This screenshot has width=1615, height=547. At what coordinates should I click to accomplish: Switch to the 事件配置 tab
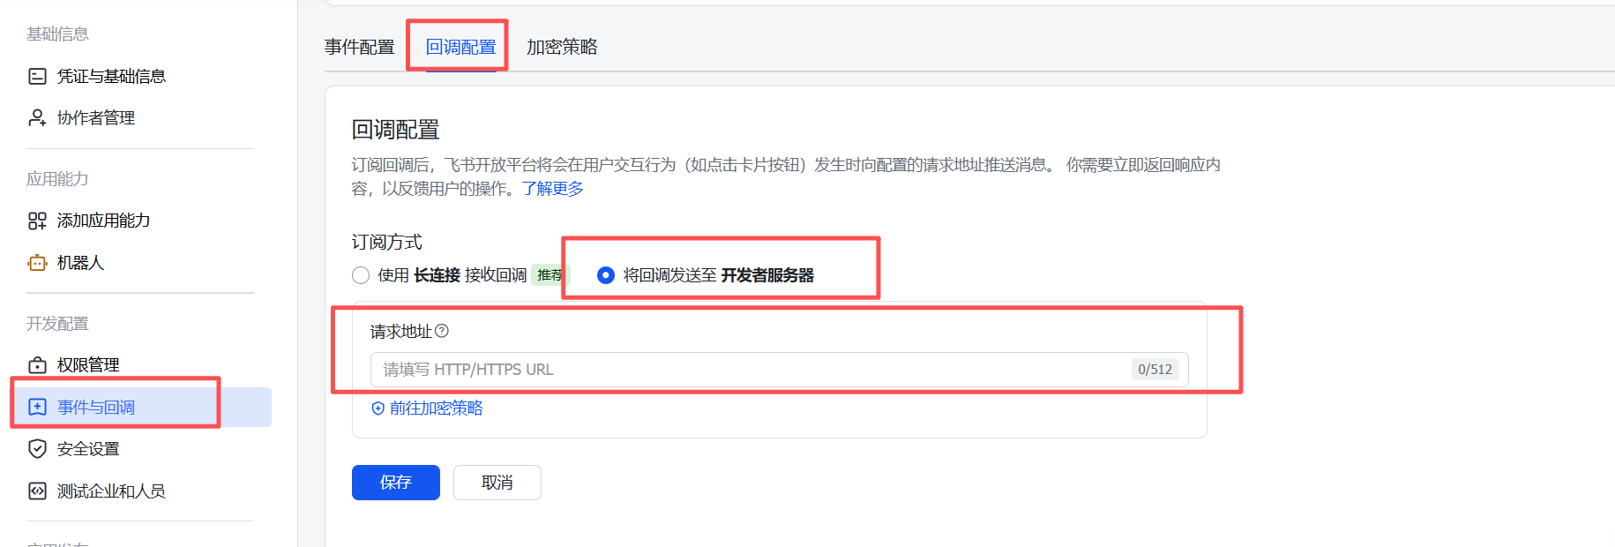[x=359, y=47]
